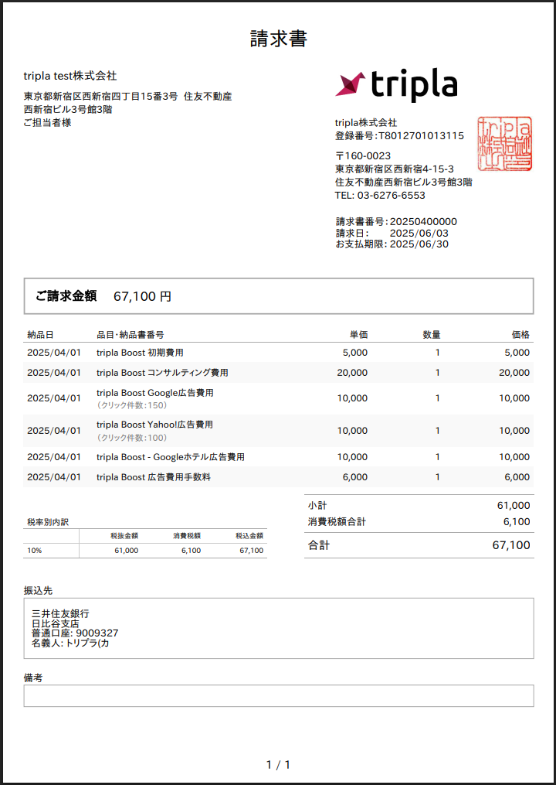This screenshot has height=785, width=556.
Task: Click the 小計 label
Action: (x=317, y=506)
